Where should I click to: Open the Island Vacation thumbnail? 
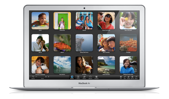point(106,65)
